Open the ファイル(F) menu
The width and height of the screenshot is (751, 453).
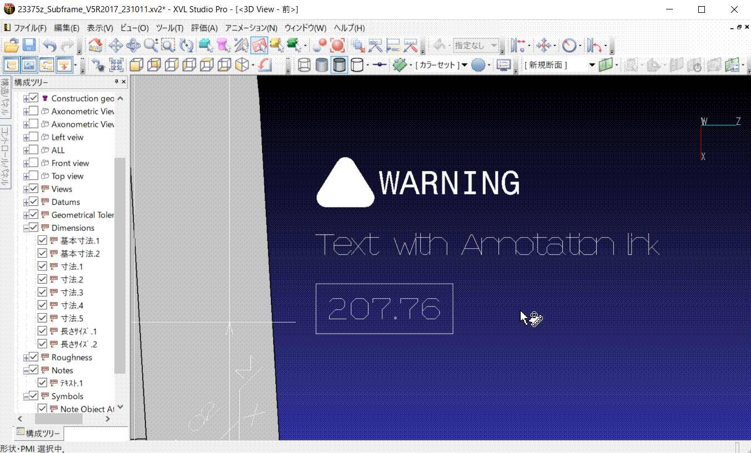click(26, 28)
